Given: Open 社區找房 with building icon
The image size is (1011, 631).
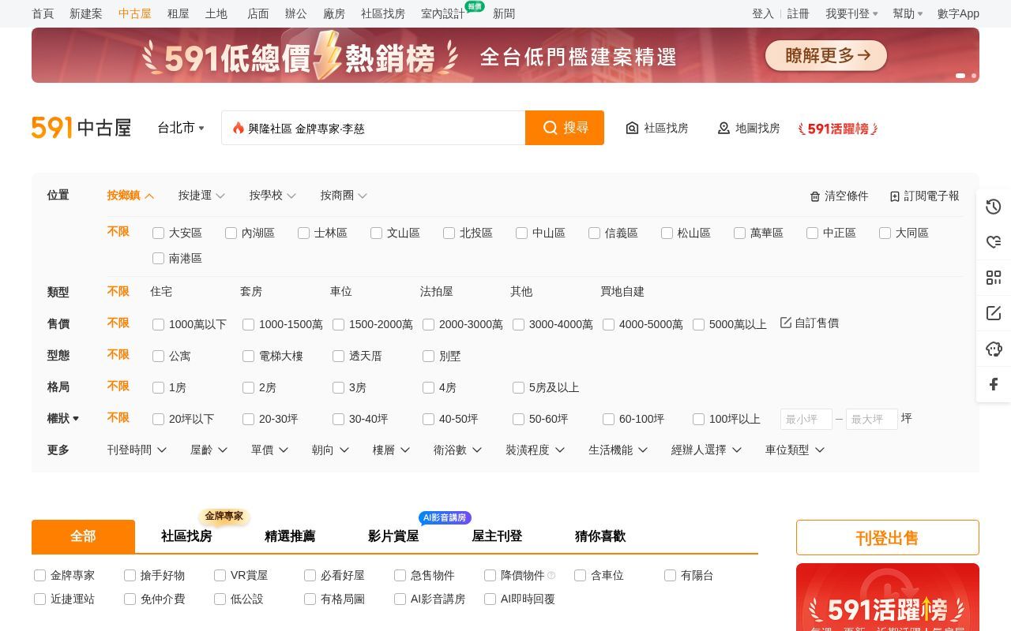Looking at the screenshot, I should [x=656, y=128].
